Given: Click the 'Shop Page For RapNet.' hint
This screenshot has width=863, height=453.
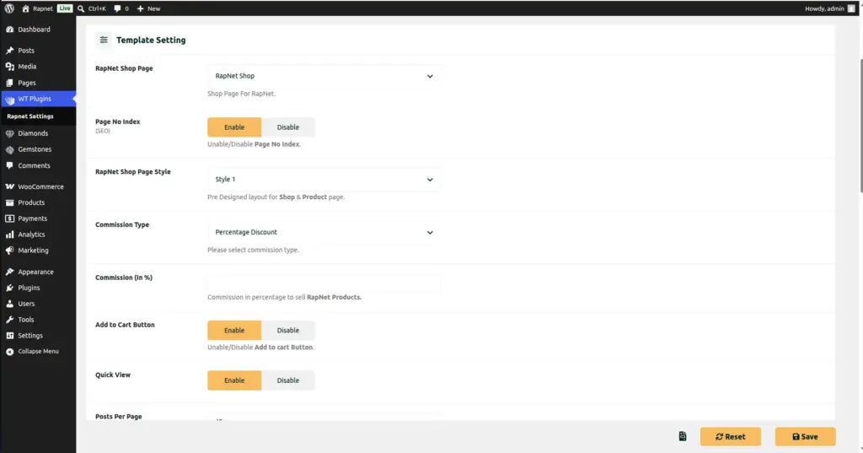Looking at the screenshot, I should coord(241,94).
